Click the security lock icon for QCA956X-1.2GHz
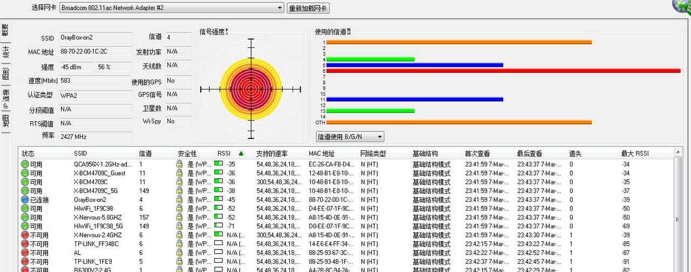 coord(180,164)
